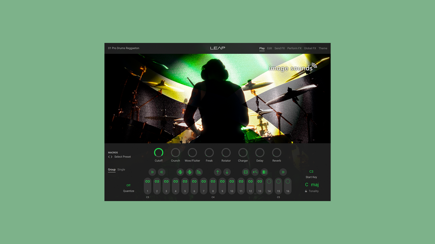Image resolution: width=435 pixels, height=244 pixels.
Task: Trigger pad number 13
Action: pos(260,186)
